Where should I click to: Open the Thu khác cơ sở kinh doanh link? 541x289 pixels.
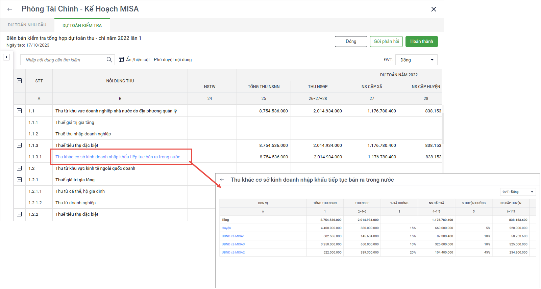pyautogui.click(x=118, y=157)
